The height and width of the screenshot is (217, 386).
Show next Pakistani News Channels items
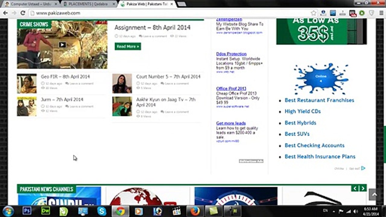tap(363, 188)
